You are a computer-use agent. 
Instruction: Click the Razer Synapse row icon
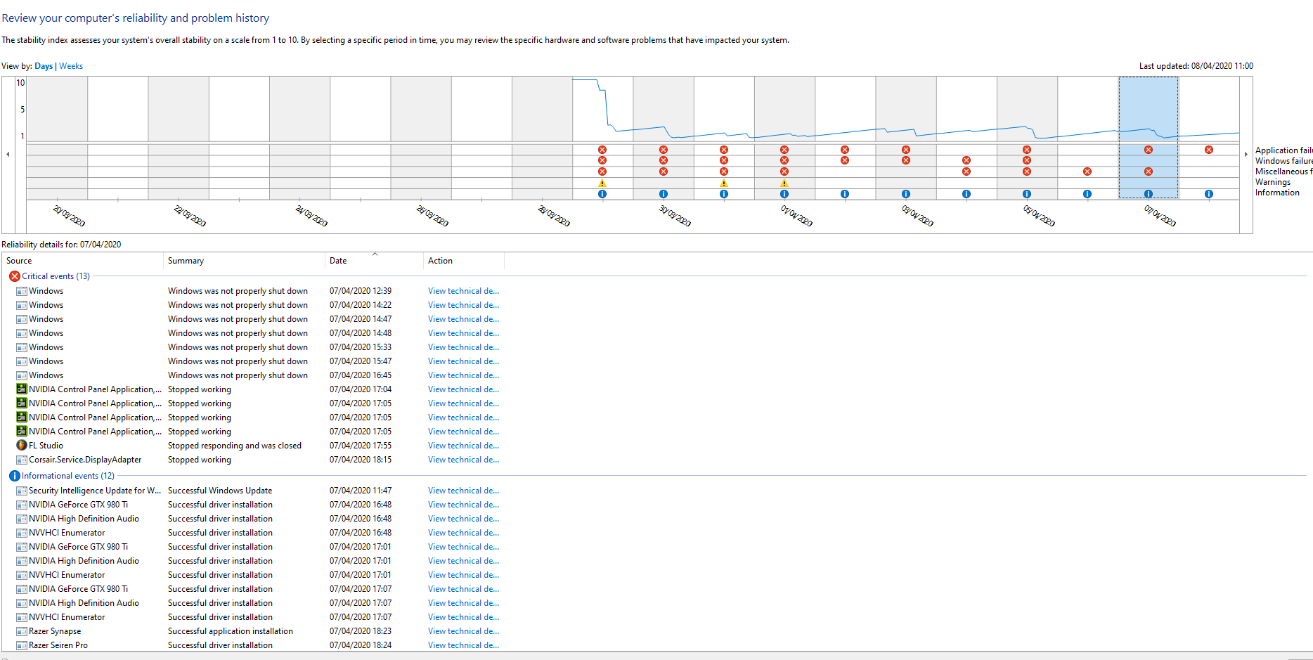pos(22,631)
